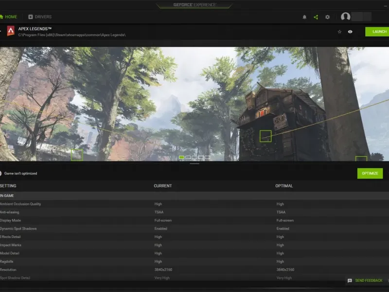
Task: Click the Send Feedback chat icon
Action: point(350,281)
